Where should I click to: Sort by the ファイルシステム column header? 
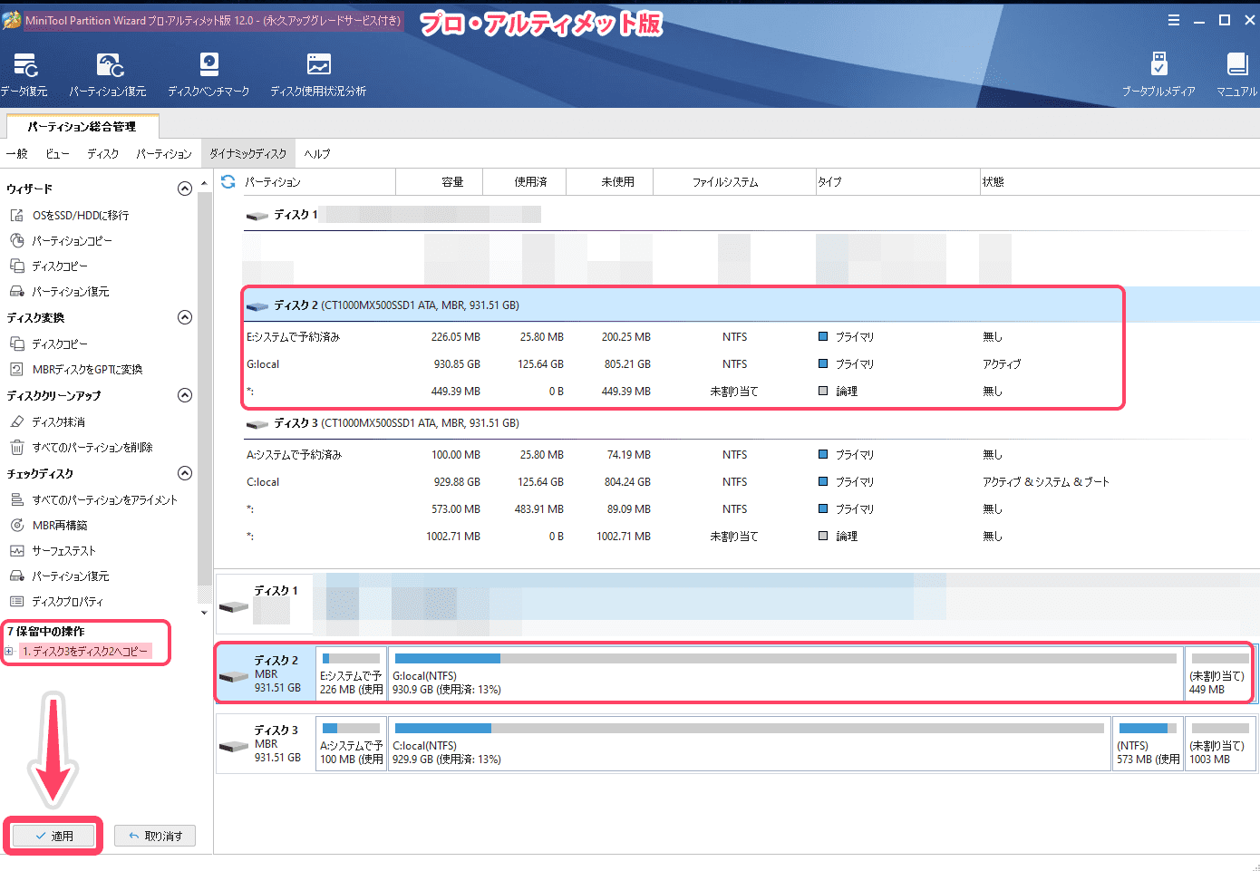click(734, 182)
